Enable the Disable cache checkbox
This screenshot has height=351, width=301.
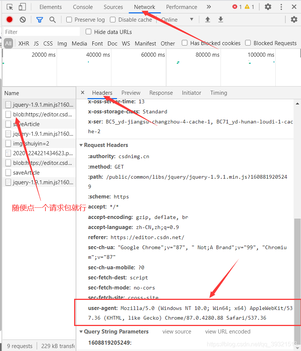pyautogui.click(x=113, y=20)
